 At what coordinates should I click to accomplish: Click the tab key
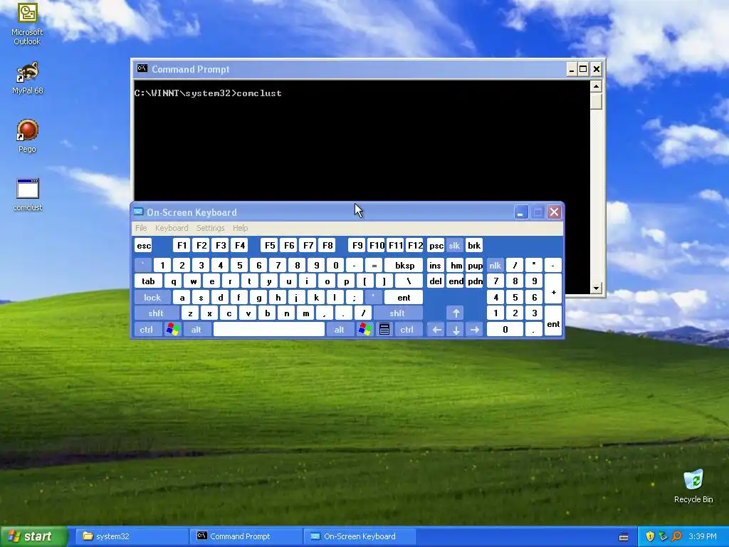click(148, 281)
